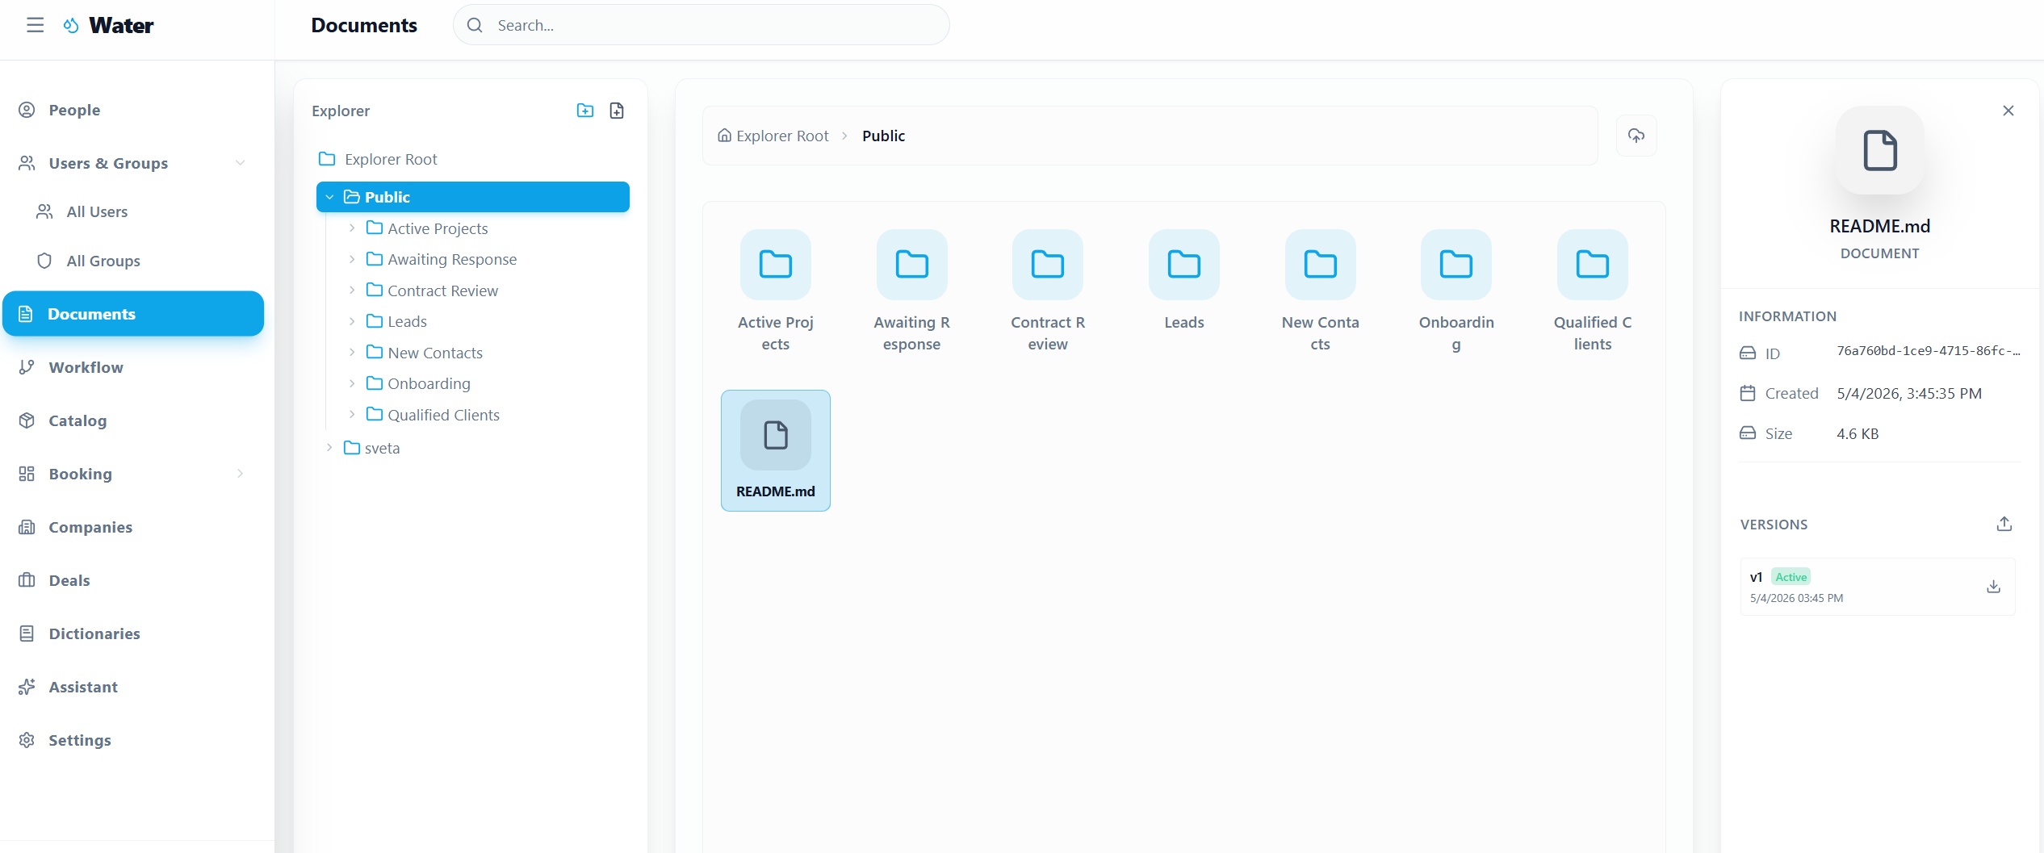Image resolution: width=2044 pixels, height=853 pixels.
Task: Open Documents in the sidebar
Action: [133, 314]
